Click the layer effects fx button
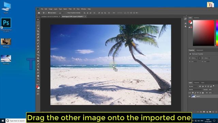218x123 pixels. click(201, 112)
